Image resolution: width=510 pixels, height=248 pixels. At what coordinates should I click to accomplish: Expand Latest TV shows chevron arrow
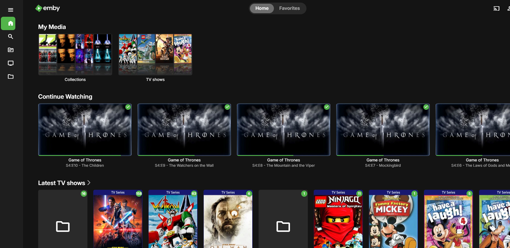(89, 183)
